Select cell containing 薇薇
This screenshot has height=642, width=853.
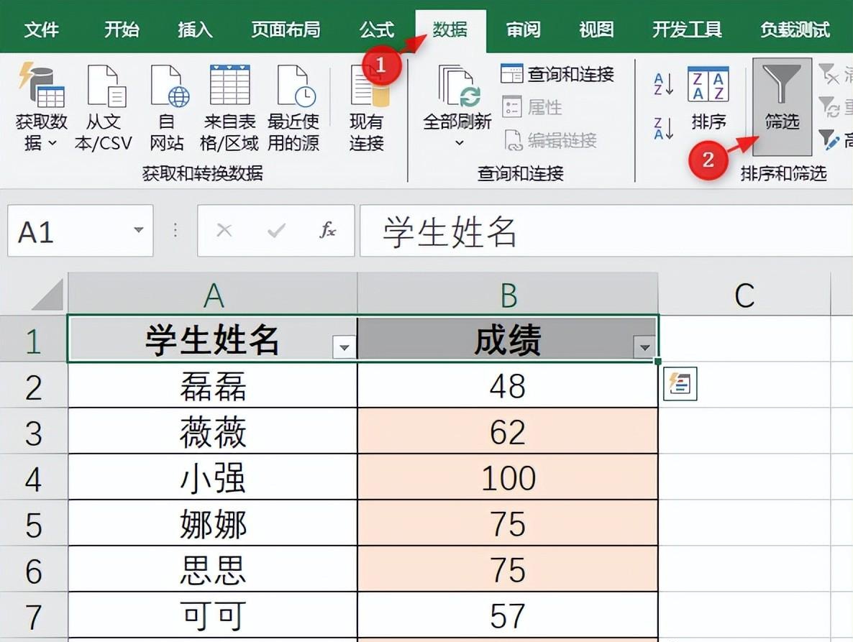click(x=213, y=431)
